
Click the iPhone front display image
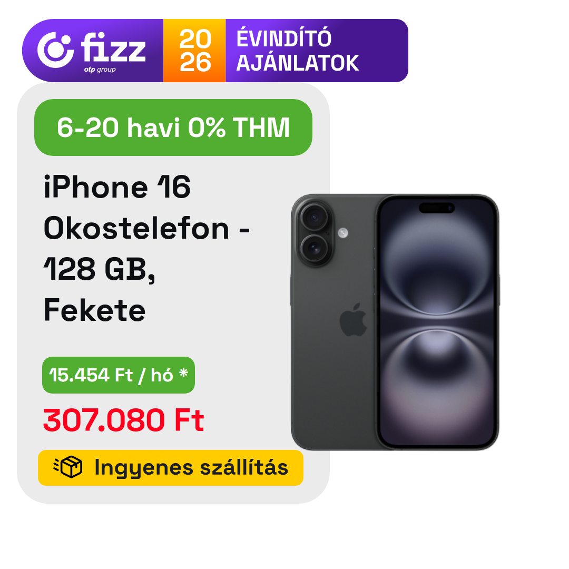pyautogui.click(x=437, y=322)
